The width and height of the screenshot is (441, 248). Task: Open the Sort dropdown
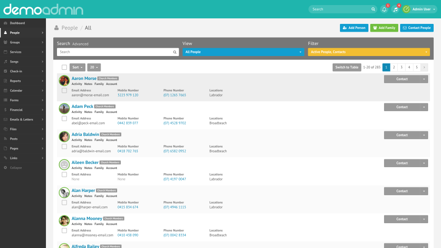[x=77, y=68]
